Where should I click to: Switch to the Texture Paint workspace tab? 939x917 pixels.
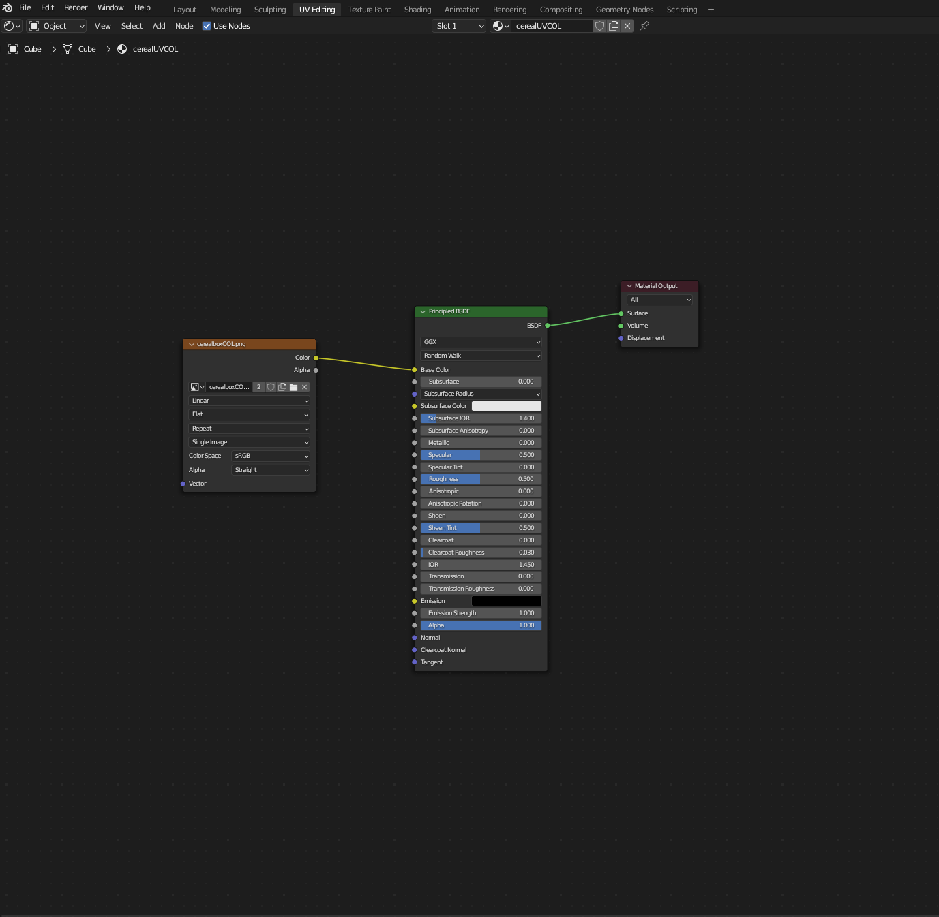point(370,10)
